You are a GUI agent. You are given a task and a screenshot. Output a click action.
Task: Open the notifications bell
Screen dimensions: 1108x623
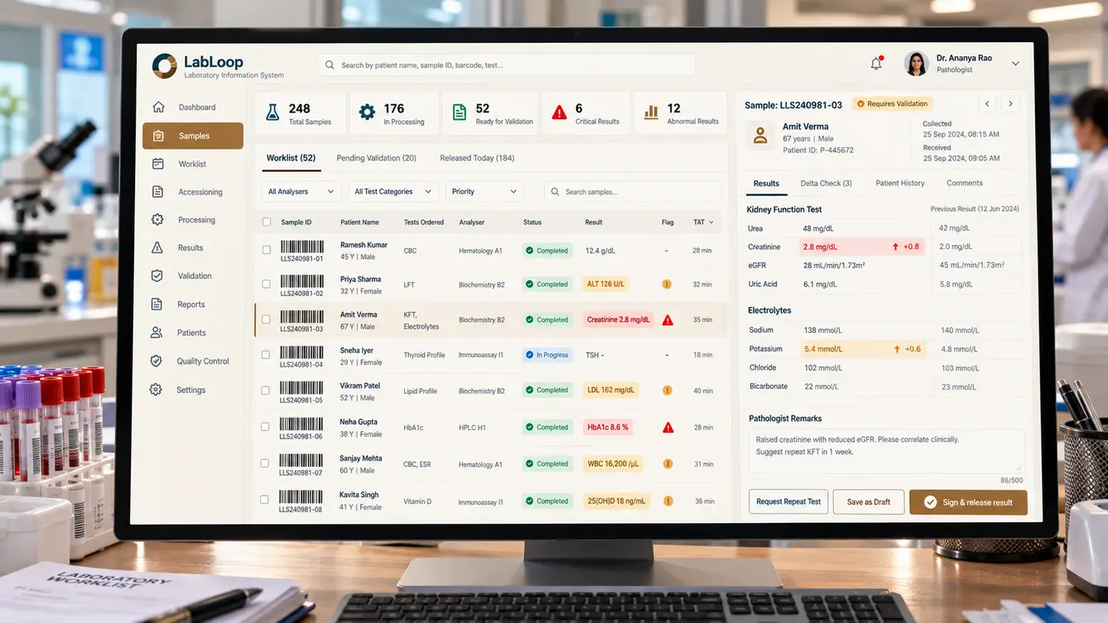(876, 64)
